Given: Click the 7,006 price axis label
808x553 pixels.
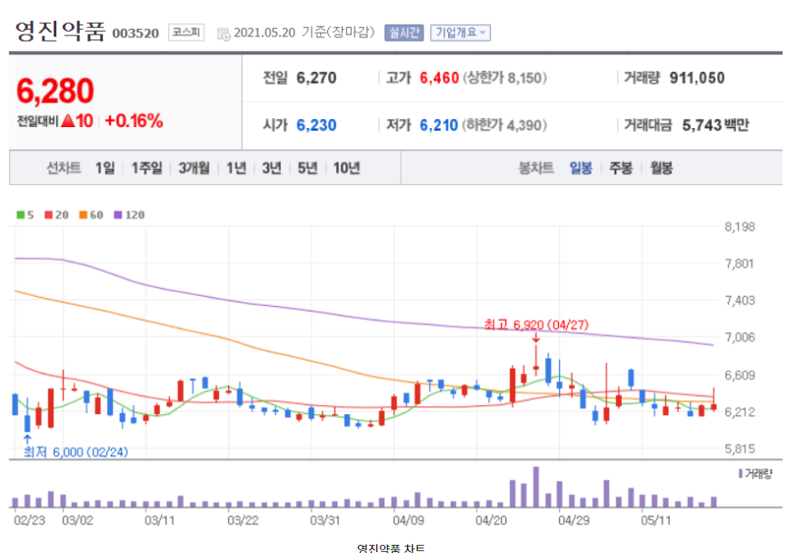Looking at the screenshot, I should click(740, 337).
